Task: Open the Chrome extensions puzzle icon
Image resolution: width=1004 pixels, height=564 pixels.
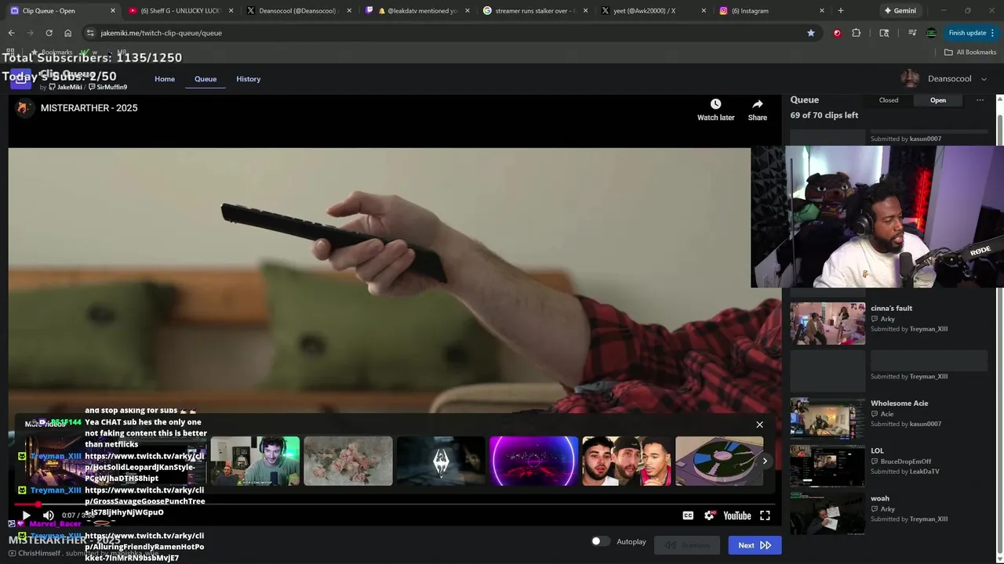Action: (856, 33)
